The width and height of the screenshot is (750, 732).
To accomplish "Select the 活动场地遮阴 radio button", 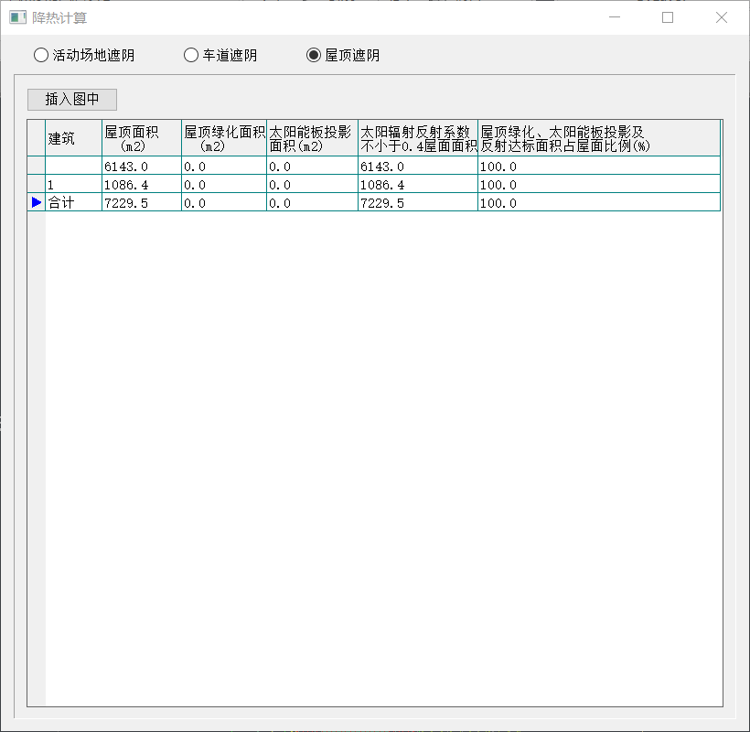I will [40, 55].
